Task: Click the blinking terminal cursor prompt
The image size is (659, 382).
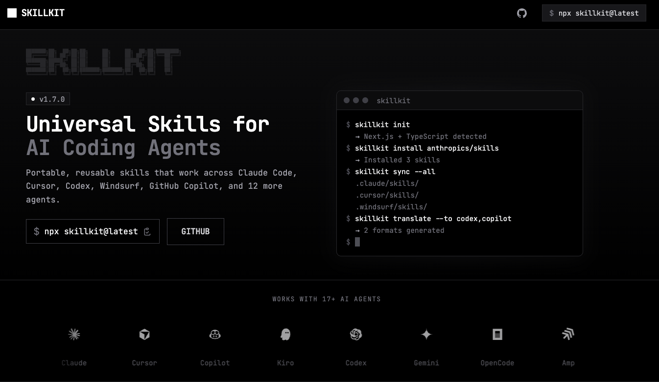Action: pyautogui.click(x=357, y=242)
